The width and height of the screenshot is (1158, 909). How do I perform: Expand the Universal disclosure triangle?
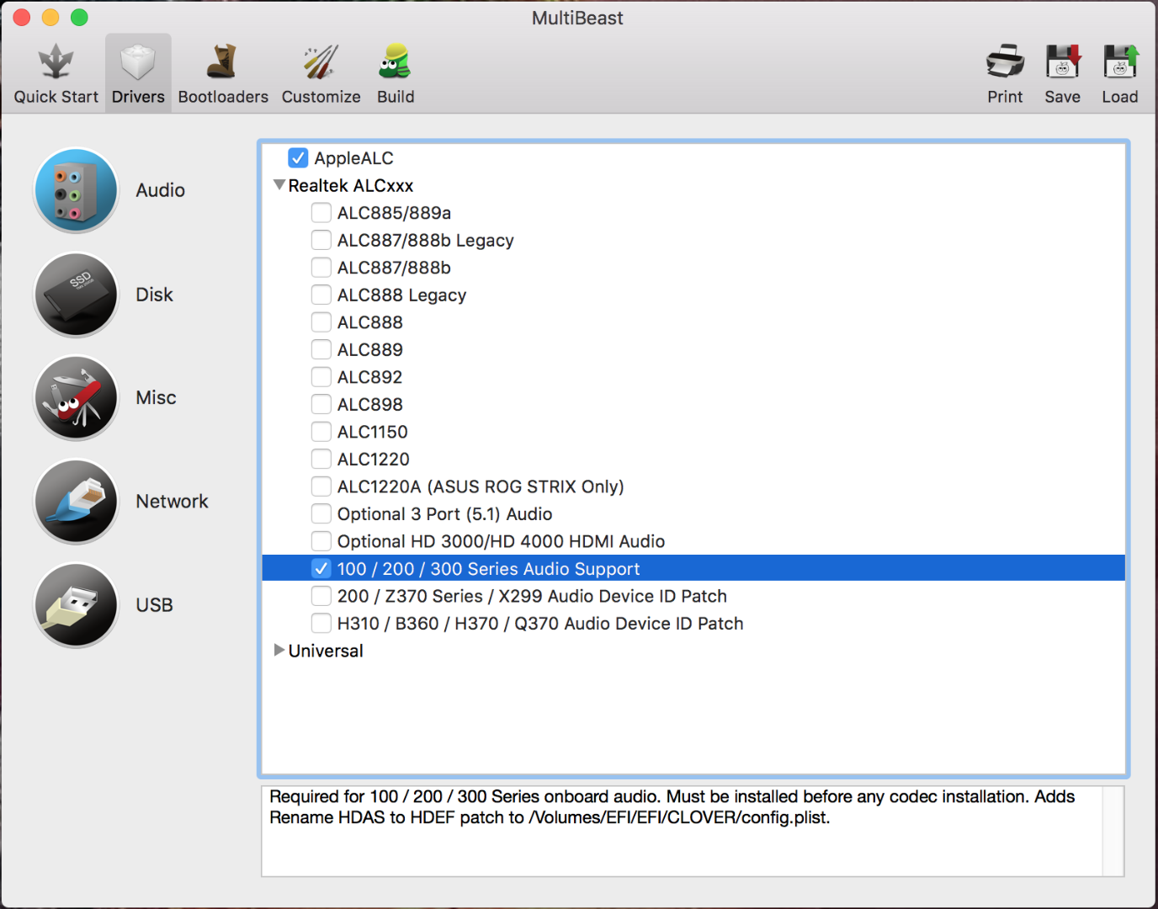pos(279,651)
